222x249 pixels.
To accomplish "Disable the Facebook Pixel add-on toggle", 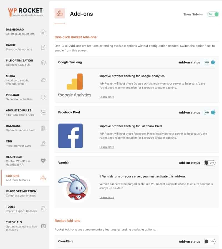I will 210,112.
